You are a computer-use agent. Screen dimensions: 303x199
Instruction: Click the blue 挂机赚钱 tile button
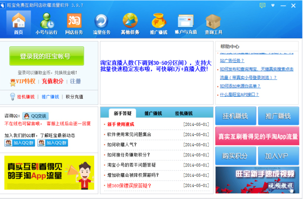236,116
